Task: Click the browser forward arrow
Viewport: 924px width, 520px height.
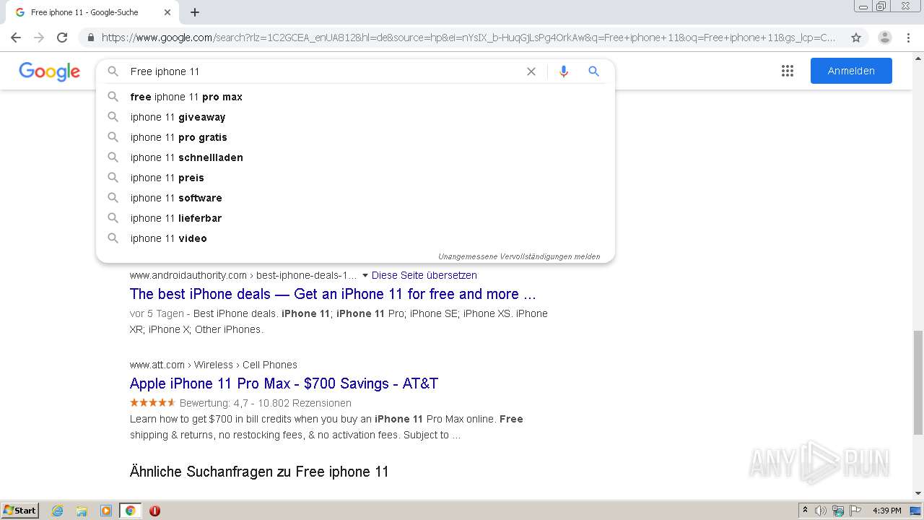Action: (39, 38)
